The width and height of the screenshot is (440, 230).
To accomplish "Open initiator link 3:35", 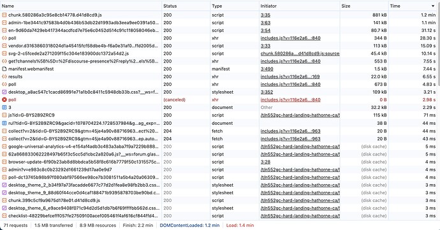I will point(265,15).
